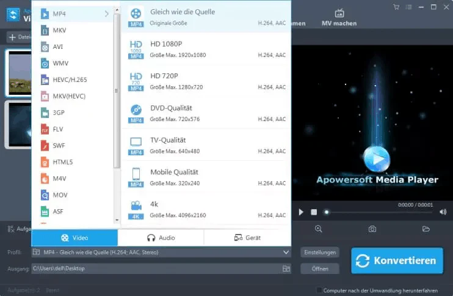Click the big play button in preview
The width and height of the screenshot is (453, 296).
377,159
